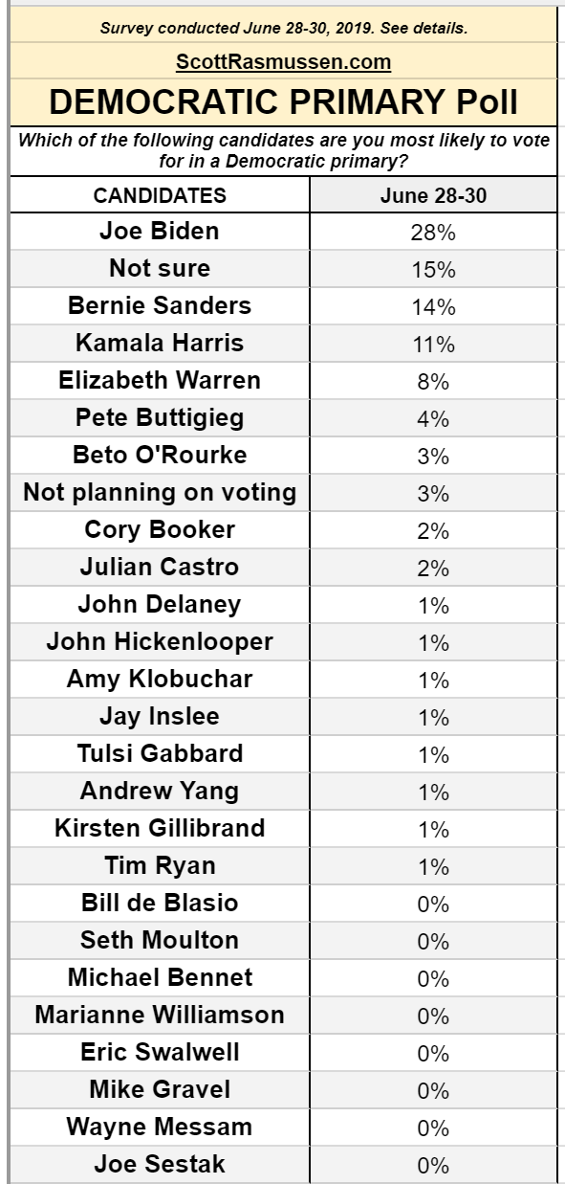Select the DEMOCRATIC PRIMARY Poll title cell

pos(284,101)
